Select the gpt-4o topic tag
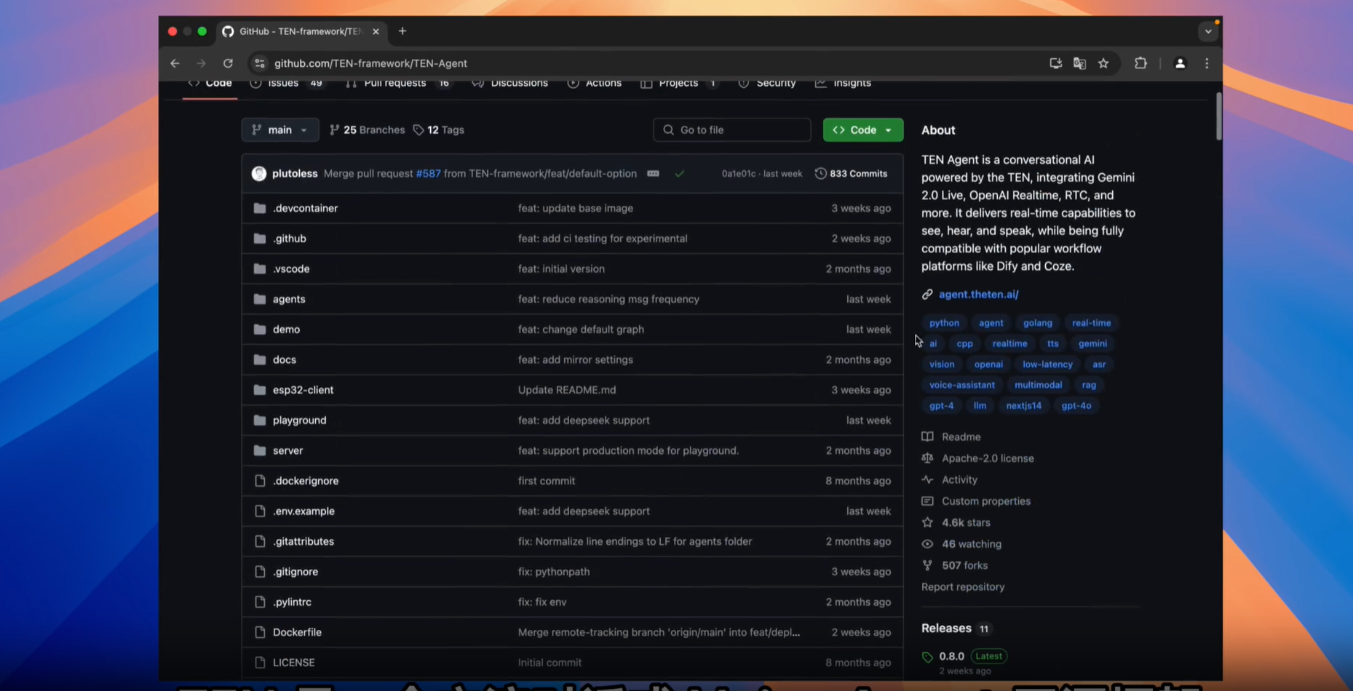Viewport: 1353px width, 691px height. (1076, 406)
